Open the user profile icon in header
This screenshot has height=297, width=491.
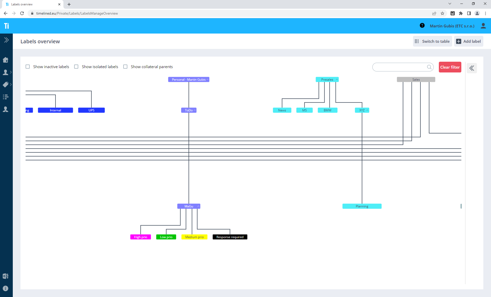(x=483, y=26)
